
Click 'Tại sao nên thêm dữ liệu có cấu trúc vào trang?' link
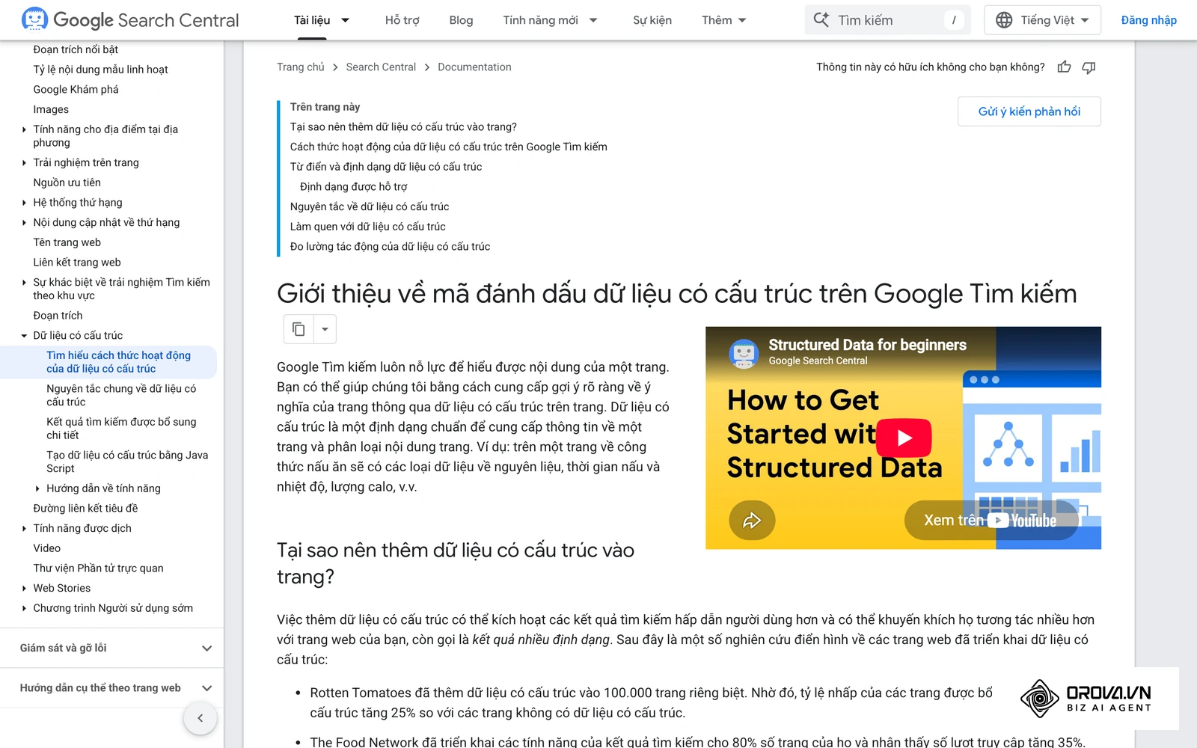pos(403,127)
